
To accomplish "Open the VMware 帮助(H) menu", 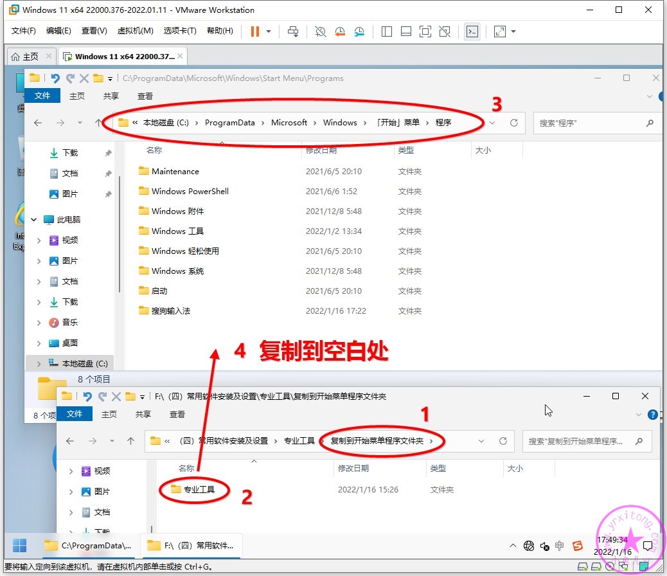I will [x=220, y=31].
